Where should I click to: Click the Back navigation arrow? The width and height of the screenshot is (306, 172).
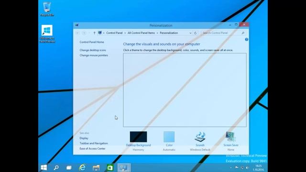pos(77,33)
